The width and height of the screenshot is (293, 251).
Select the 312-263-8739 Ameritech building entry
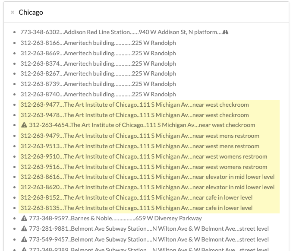[x=98, y=84]
